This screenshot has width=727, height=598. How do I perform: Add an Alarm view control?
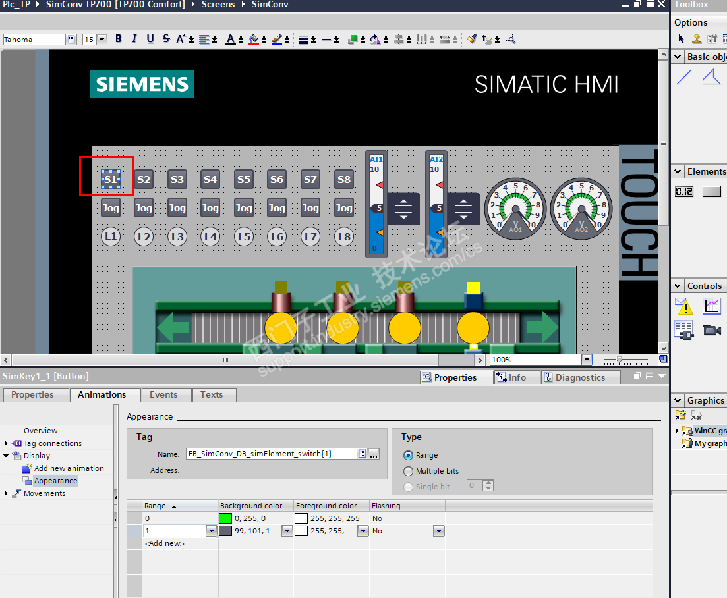pyautogui.click(x=684, y=306)
